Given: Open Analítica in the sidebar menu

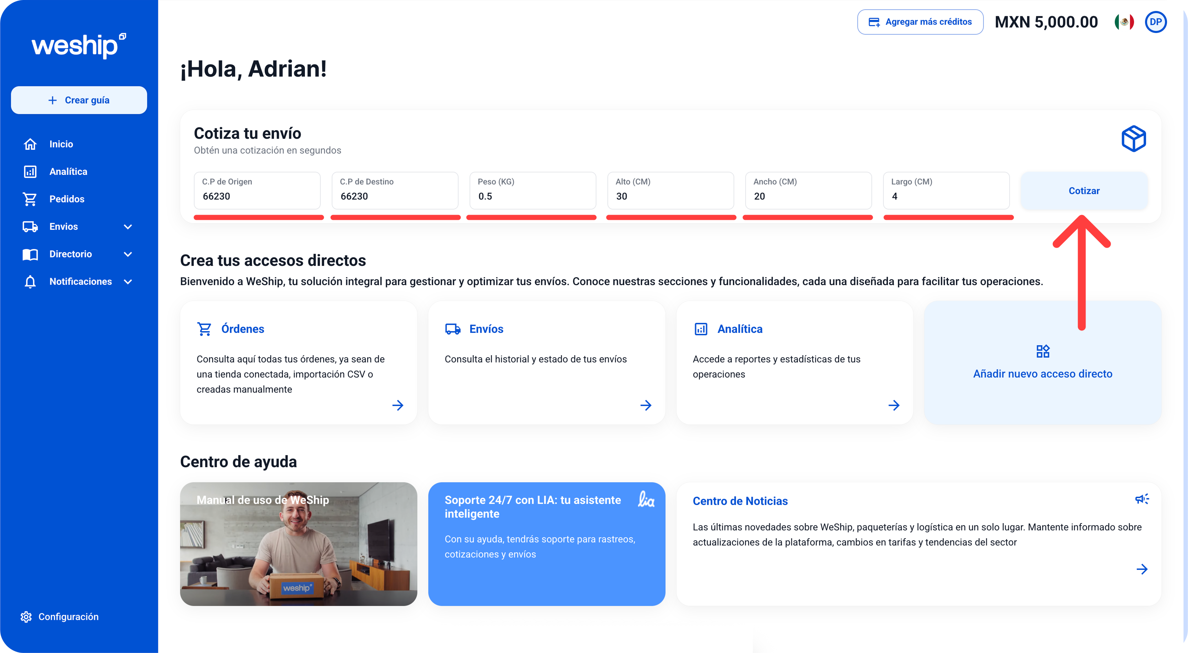Looking at the screenshot, I should pyautogui.click(x=68, y=171).
